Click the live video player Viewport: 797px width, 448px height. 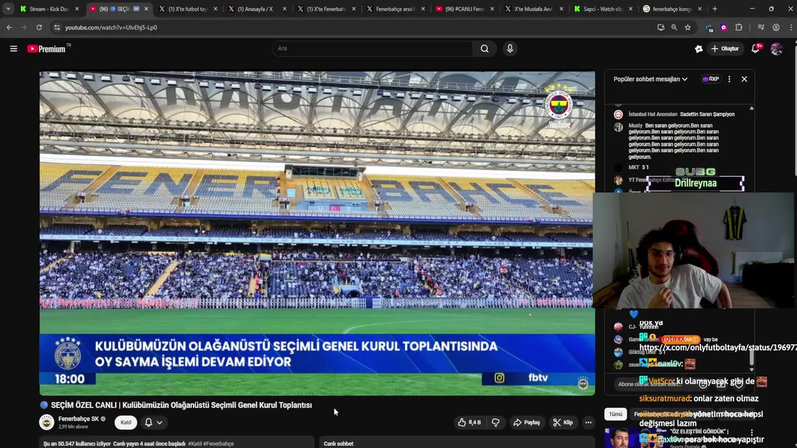317,233
